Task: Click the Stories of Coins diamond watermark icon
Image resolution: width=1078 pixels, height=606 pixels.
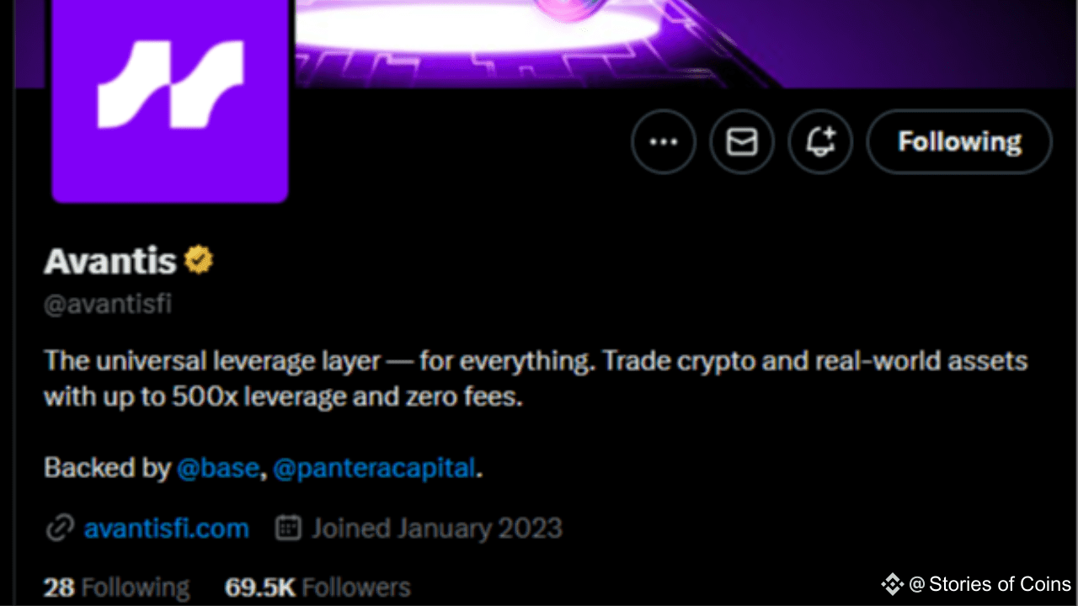Action: (x=891, y=584)
